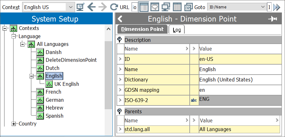Click the refresh icon in toolbar
The image size is (285, 137).
tap(114, 7)
